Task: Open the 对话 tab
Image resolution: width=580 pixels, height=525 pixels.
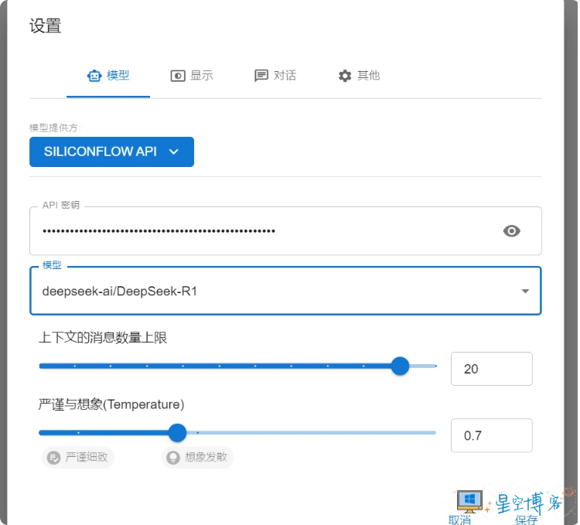Action: coord(275,76)
